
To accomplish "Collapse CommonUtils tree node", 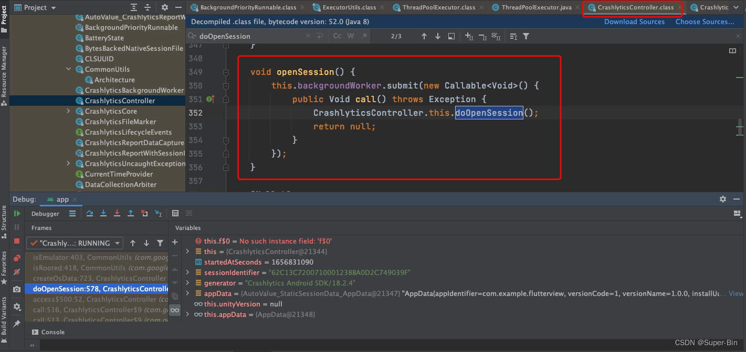I will click(68, 69).
